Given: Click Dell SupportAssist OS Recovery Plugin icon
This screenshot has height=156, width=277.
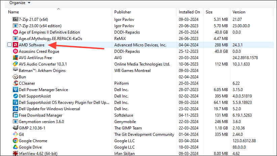Looking at the screenshot, I should coord(15,102).
